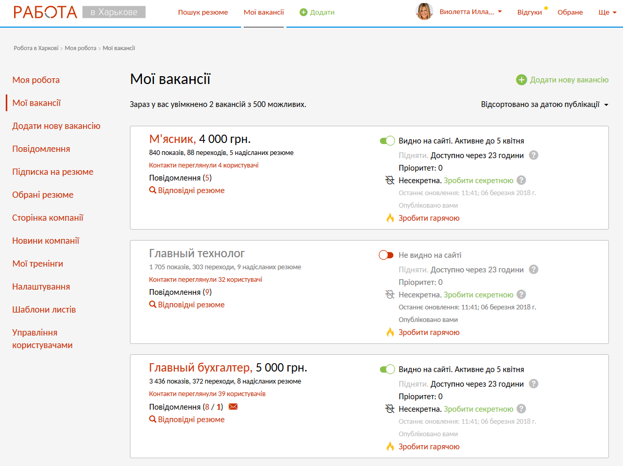Click the green plus icon beside Додати in header
Viewport: 623px width, 466px height.
click(x=304, y=12)
